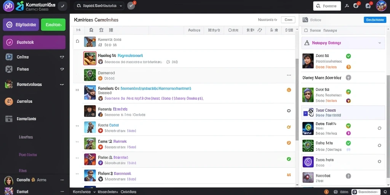Click the calendar-like box icon in the left sidebar

coord(9,119)
